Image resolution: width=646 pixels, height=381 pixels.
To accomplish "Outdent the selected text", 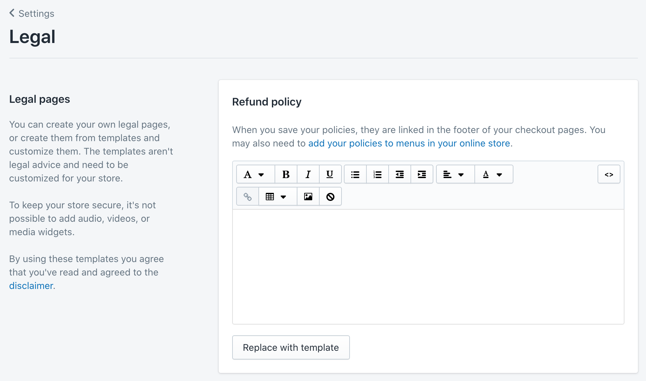I will tap(399, 174).
